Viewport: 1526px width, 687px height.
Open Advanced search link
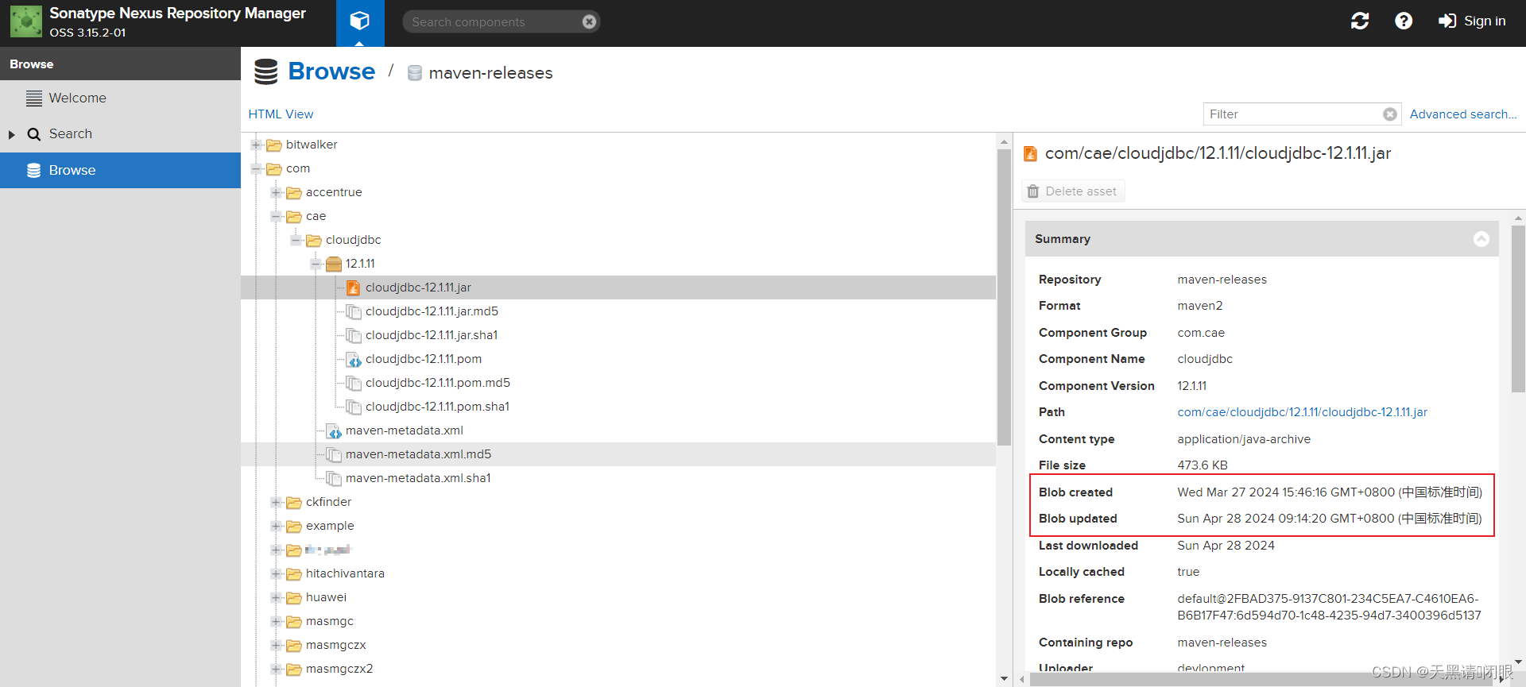coord(1462,114)
